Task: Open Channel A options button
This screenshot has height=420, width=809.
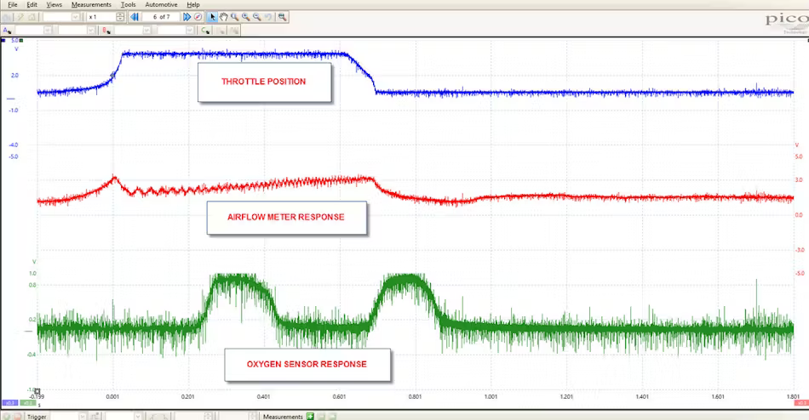Action: 6,30
